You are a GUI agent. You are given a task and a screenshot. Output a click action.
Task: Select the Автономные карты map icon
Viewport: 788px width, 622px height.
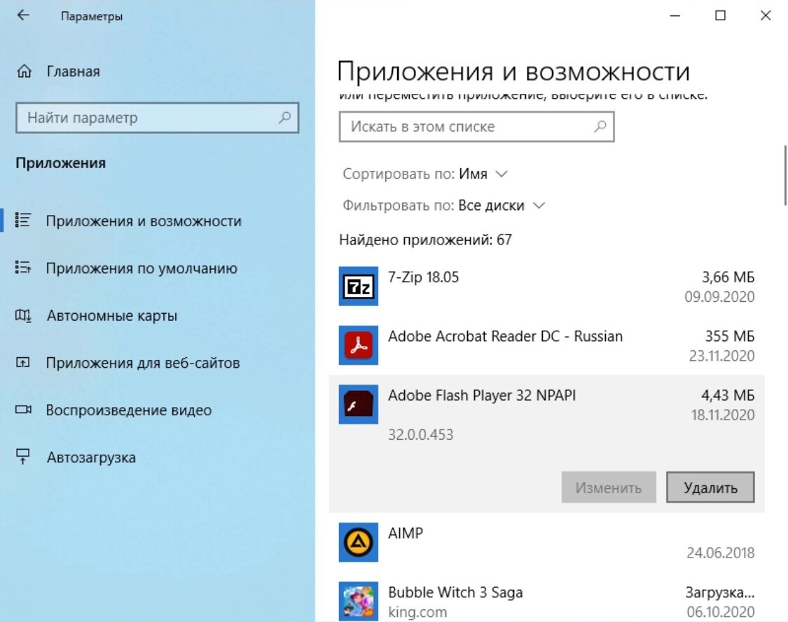coord(23,315)
